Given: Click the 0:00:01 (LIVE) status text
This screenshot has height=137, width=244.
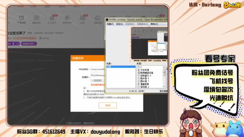Looking at the screenshot, I should click(137, 91).
